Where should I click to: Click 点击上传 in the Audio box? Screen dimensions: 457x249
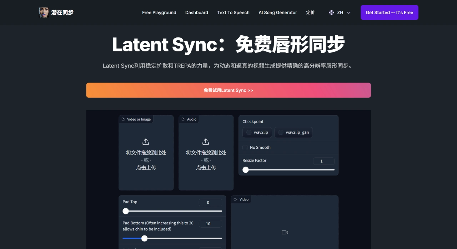coord(206,167)
